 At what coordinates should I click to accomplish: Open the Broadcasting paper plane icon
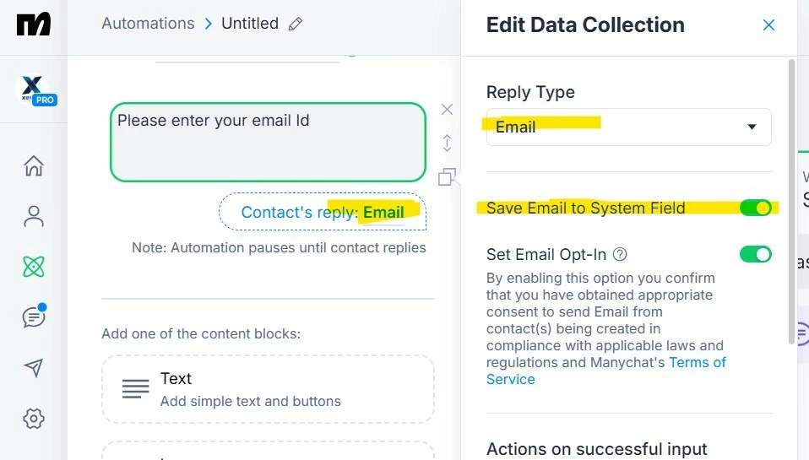point(34,368)
